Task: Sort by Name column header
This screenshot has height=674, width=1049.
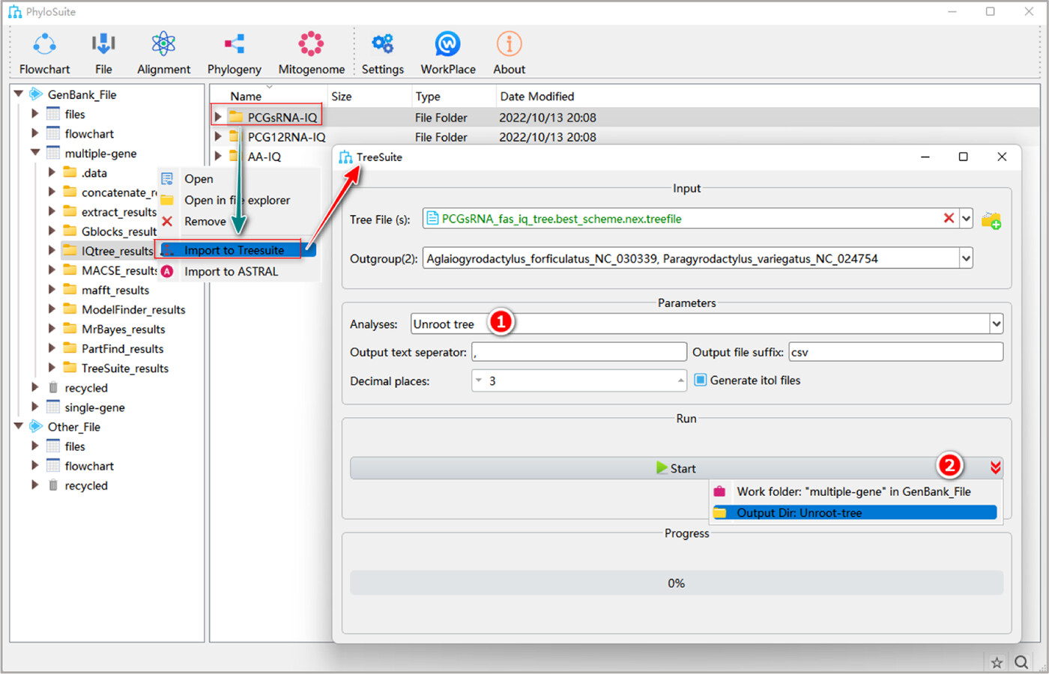Action: point(246,96)
